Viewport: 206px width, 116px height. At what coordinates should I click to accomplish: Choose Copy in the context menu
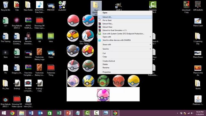click(125, 57)
